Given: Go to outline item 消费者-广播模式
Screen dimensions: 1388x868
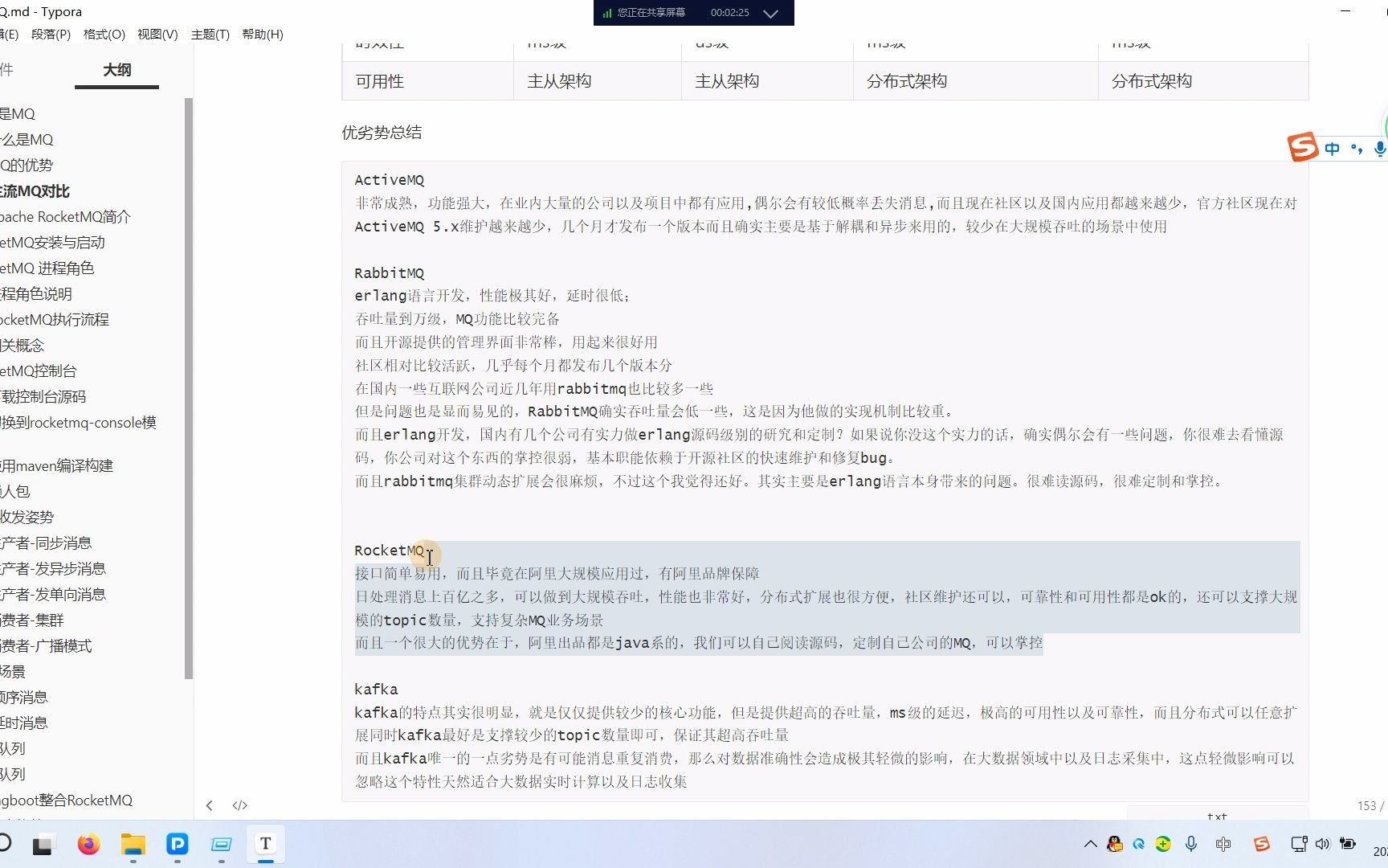Looking at the screenshot, I should [46, 645].
